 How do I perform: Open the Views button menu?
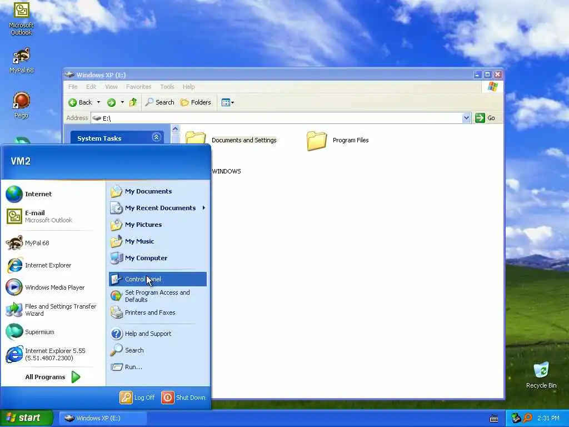pyautogui.click(x=227, y=102)
